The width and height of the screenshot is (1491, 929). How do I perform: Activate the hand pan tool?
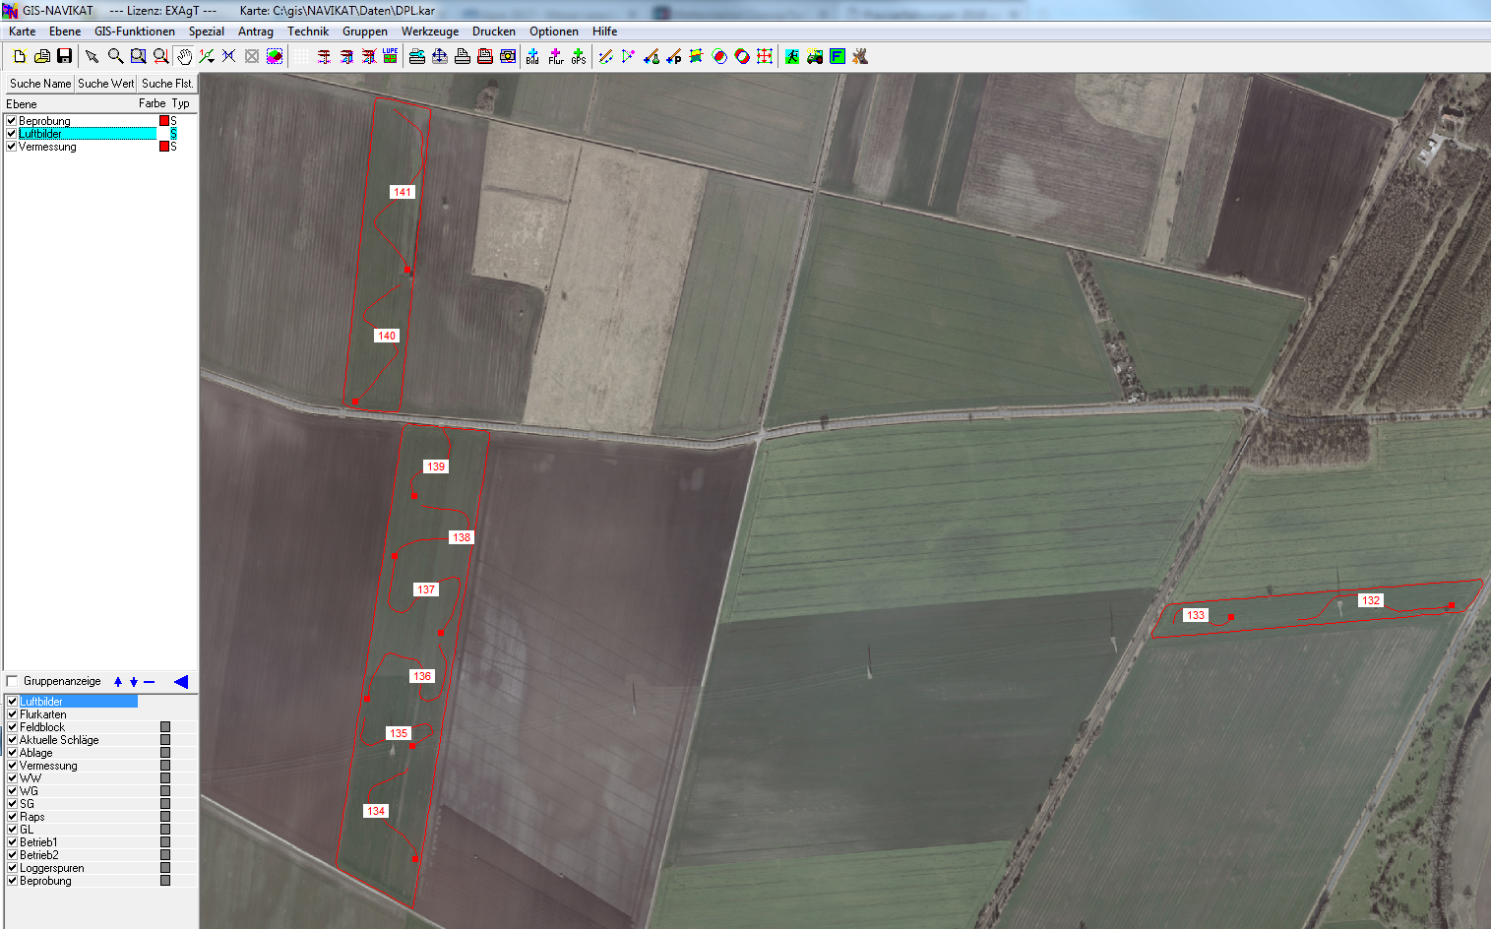pos(184,57)
